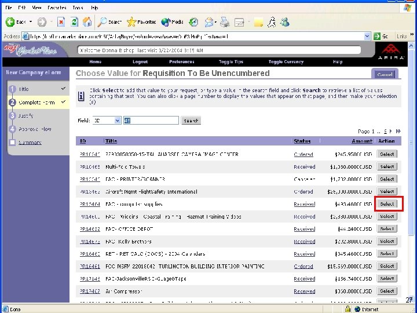Click the vertical scrollbar up arrow
This screenshot has height=313, width=417.
[411, 46]
